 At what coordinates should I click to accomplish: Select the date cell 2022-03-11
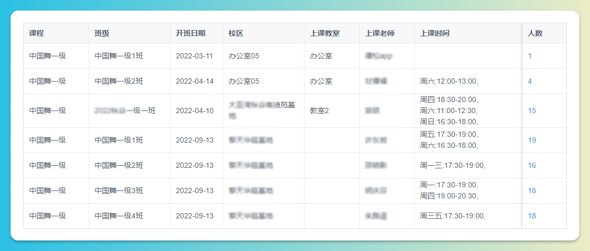(x=195, y=56)
